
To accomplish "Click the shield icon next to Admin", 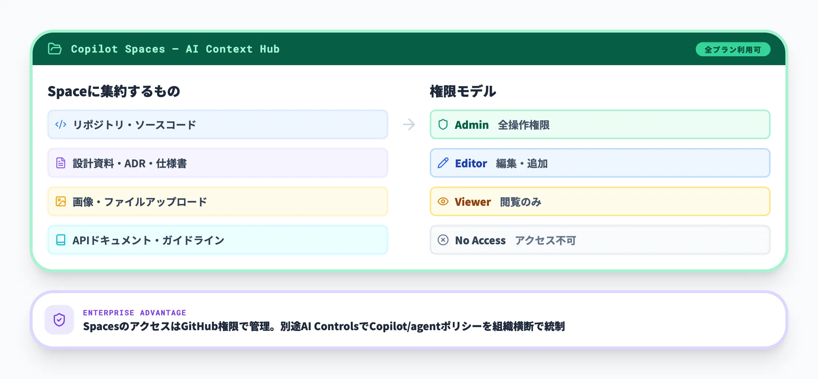I will point(443,124).
